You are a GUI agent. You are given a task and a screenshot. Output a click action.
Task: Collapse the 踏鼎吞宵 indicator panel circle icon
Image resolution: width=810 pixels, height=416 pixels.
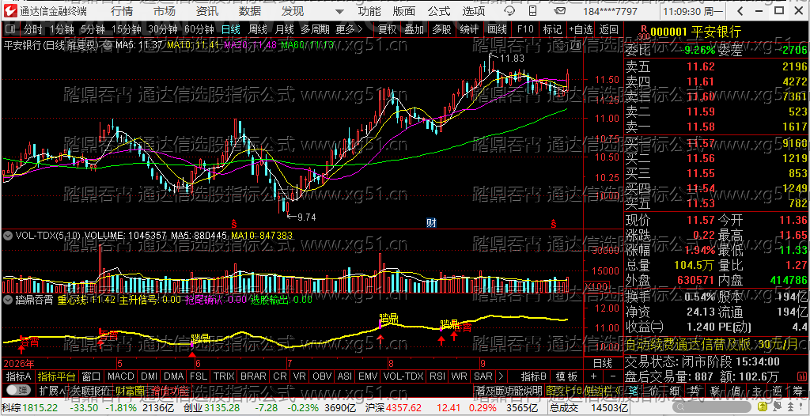point(8,299)
